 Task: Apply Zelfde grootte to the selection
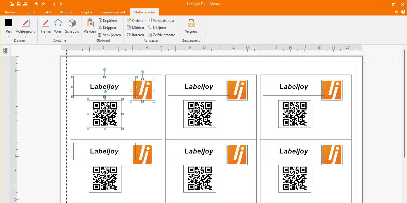click(x=161, y=35)
